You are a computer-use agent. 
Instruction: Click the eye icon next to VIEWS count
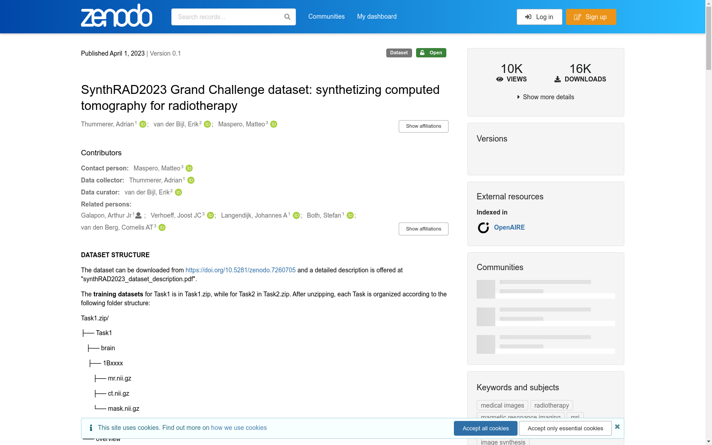click(x=500, y=79)
